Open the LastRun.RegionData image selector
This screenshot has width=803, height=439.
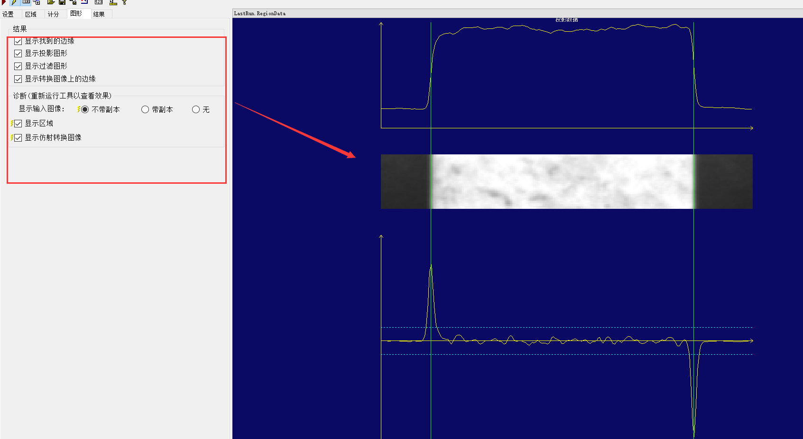tap(517, 13)
